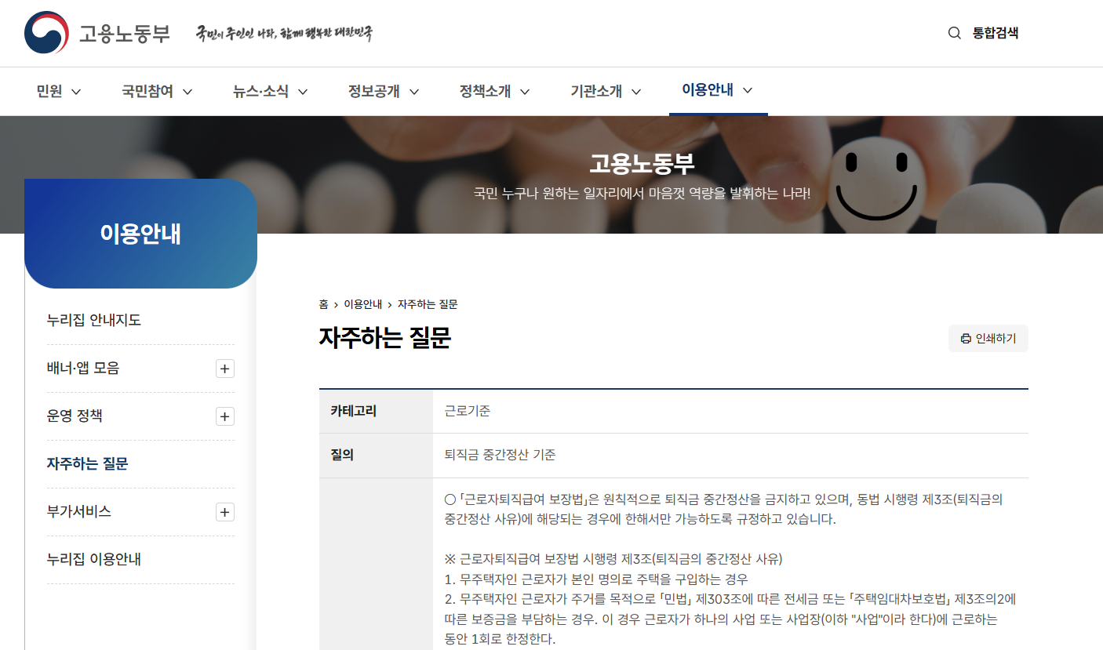1103x650 pixels.
Task: Click the 이용안내 sidebar title
Action: pos(140,234)
